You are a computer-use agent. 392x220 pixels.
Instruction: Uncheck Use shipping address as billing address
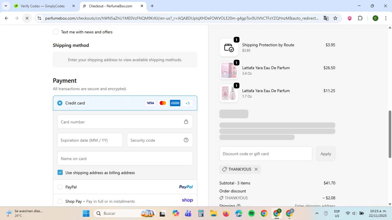pos(60,173)
